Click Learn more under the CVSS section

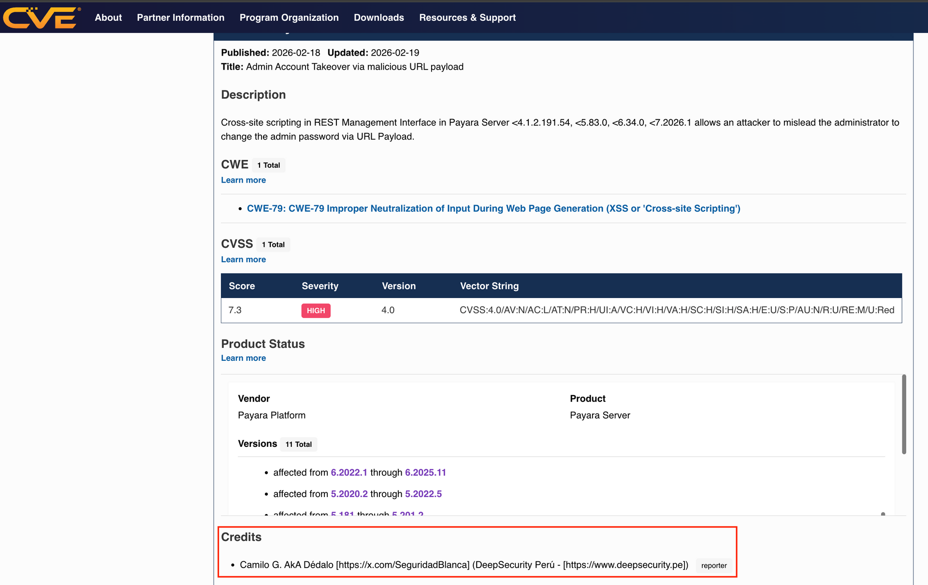click(x=243, y=259)
